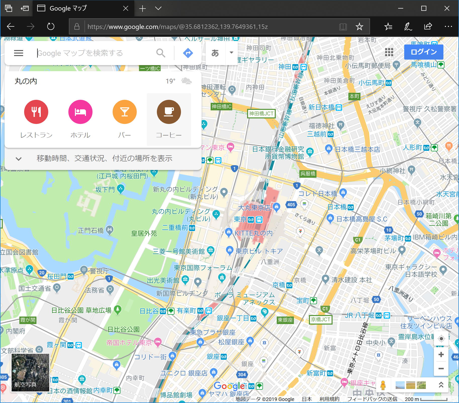Screen dimensions: 459x403
Task: Toggle bookmark star for this page
Action: coord(360,26)
